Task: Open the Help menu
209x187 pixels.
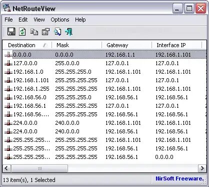Action: click(80, 20)
